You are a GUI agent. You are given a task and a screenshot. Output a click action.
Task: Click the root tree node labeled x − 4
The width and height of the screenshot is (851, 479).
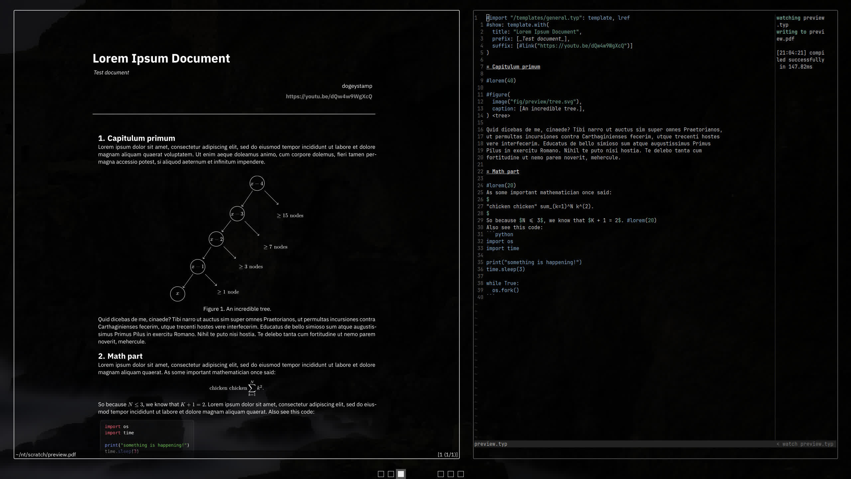(x=257, y=183)
